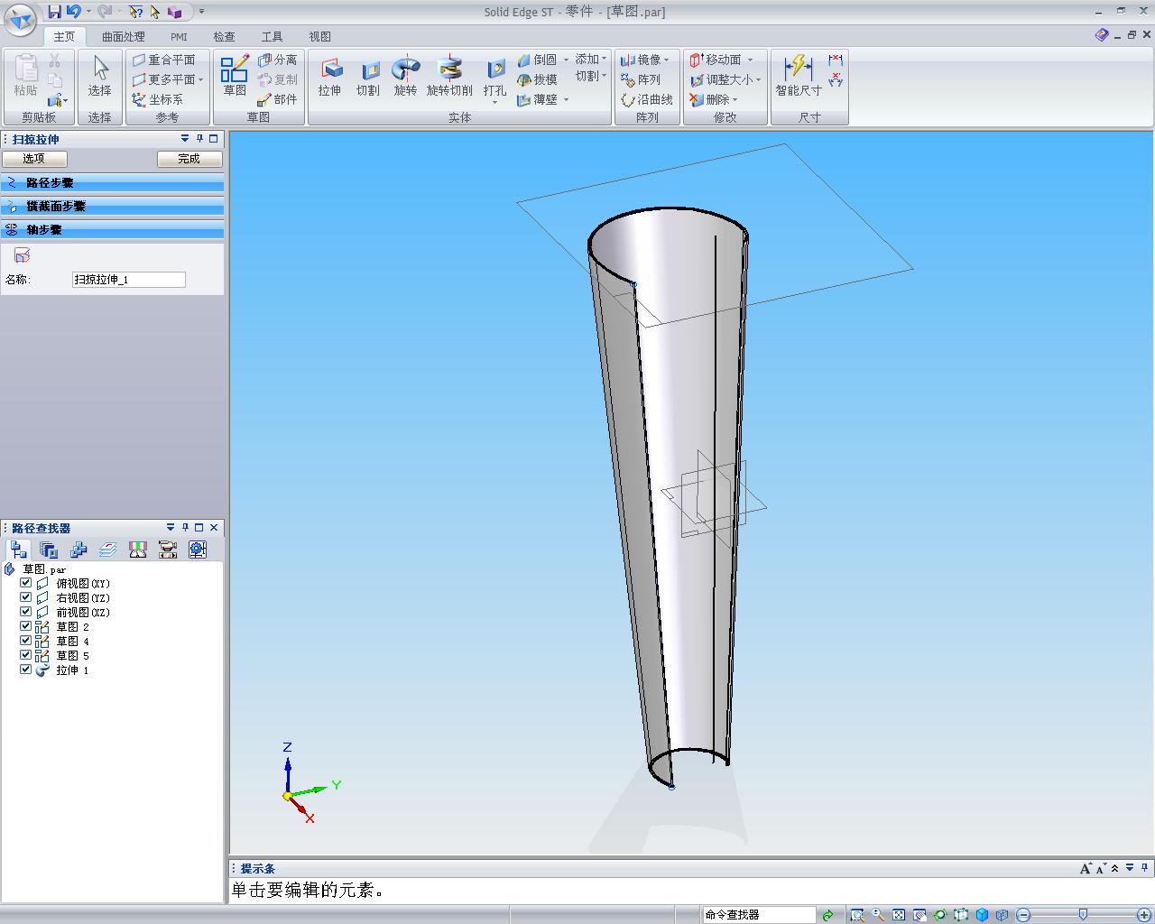
Task: Click the 重合平面 (Coincident Plane) tool
Action: [164, 60]
